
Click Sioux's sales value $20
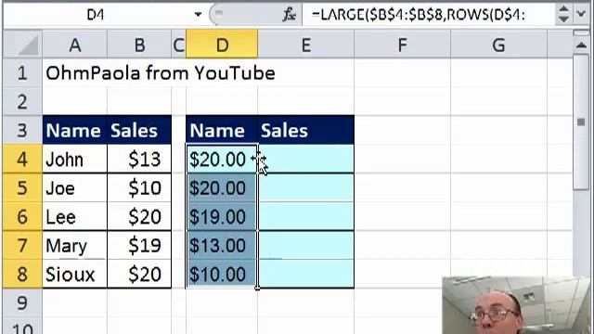click(139, 275)
